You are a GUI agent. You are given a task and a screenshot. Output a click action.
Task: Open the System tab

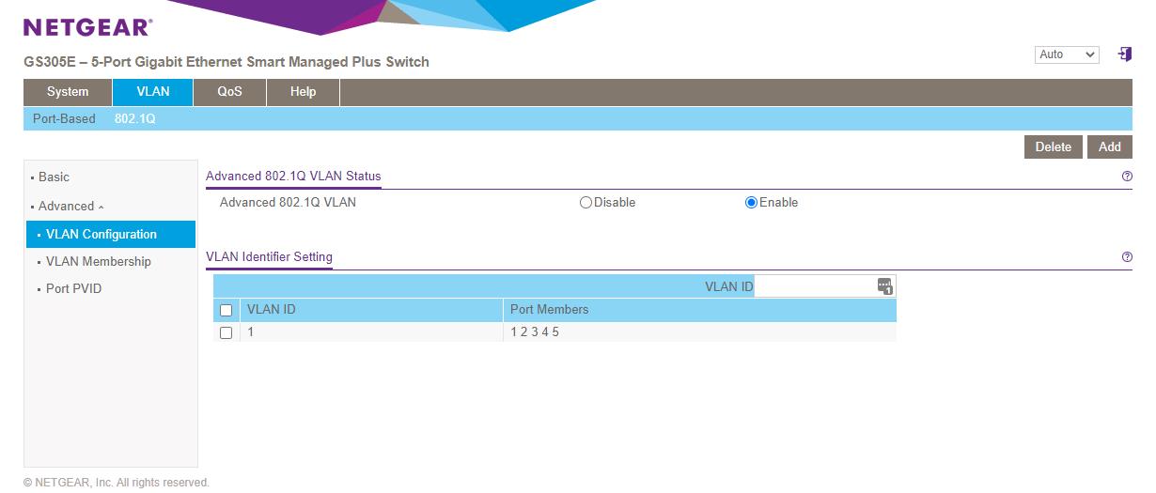coord(68,92)
